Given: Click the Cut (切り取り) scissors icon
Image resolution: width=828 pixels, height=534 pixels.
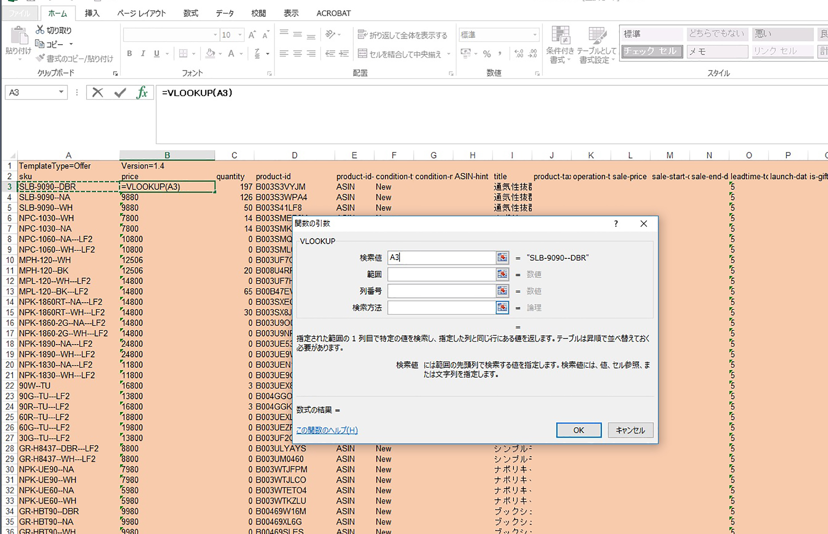Looking at the screenshot, I should click(40, 30).
